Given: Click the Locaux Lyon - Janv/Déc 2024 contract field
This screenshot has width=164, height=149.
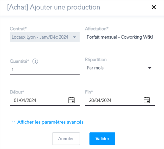Looking at the screenshot, I should click(x=45, y=37).
